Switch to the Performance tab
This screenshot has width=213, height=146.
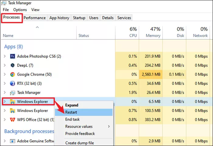tap(35, 18)
